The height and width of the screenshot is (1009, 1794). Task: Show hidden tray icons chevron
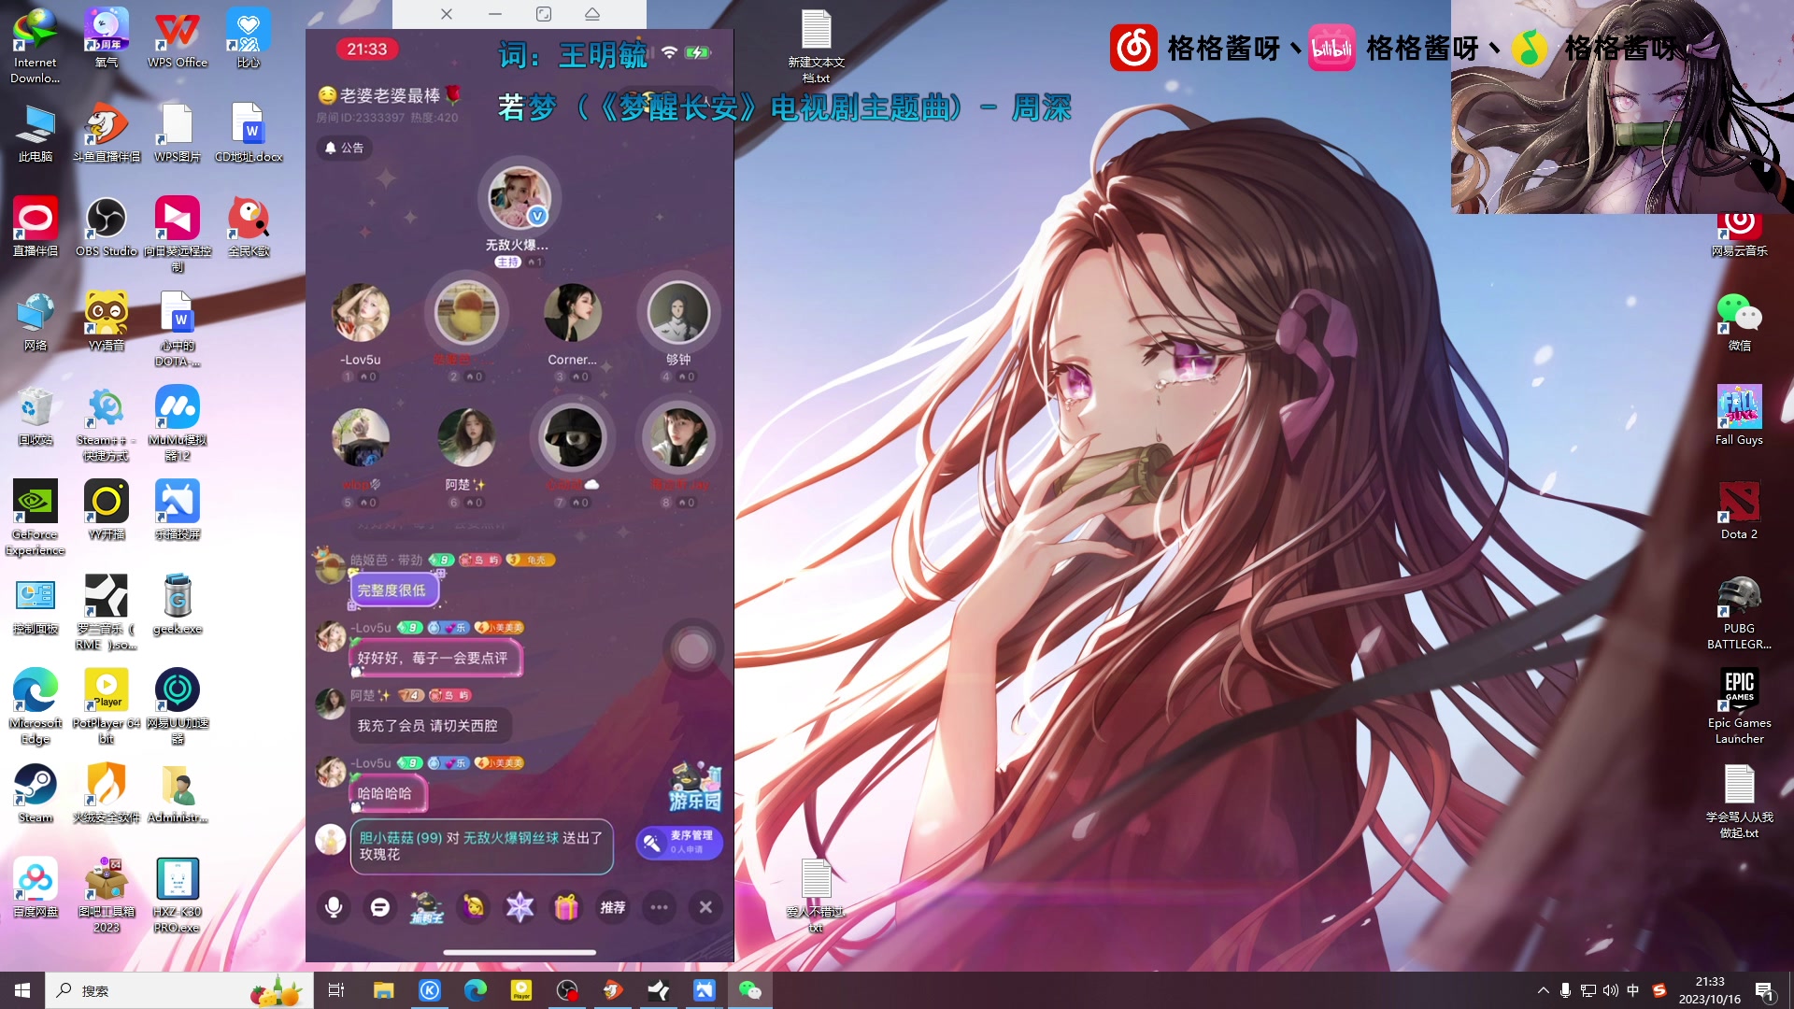point(1543,990)
